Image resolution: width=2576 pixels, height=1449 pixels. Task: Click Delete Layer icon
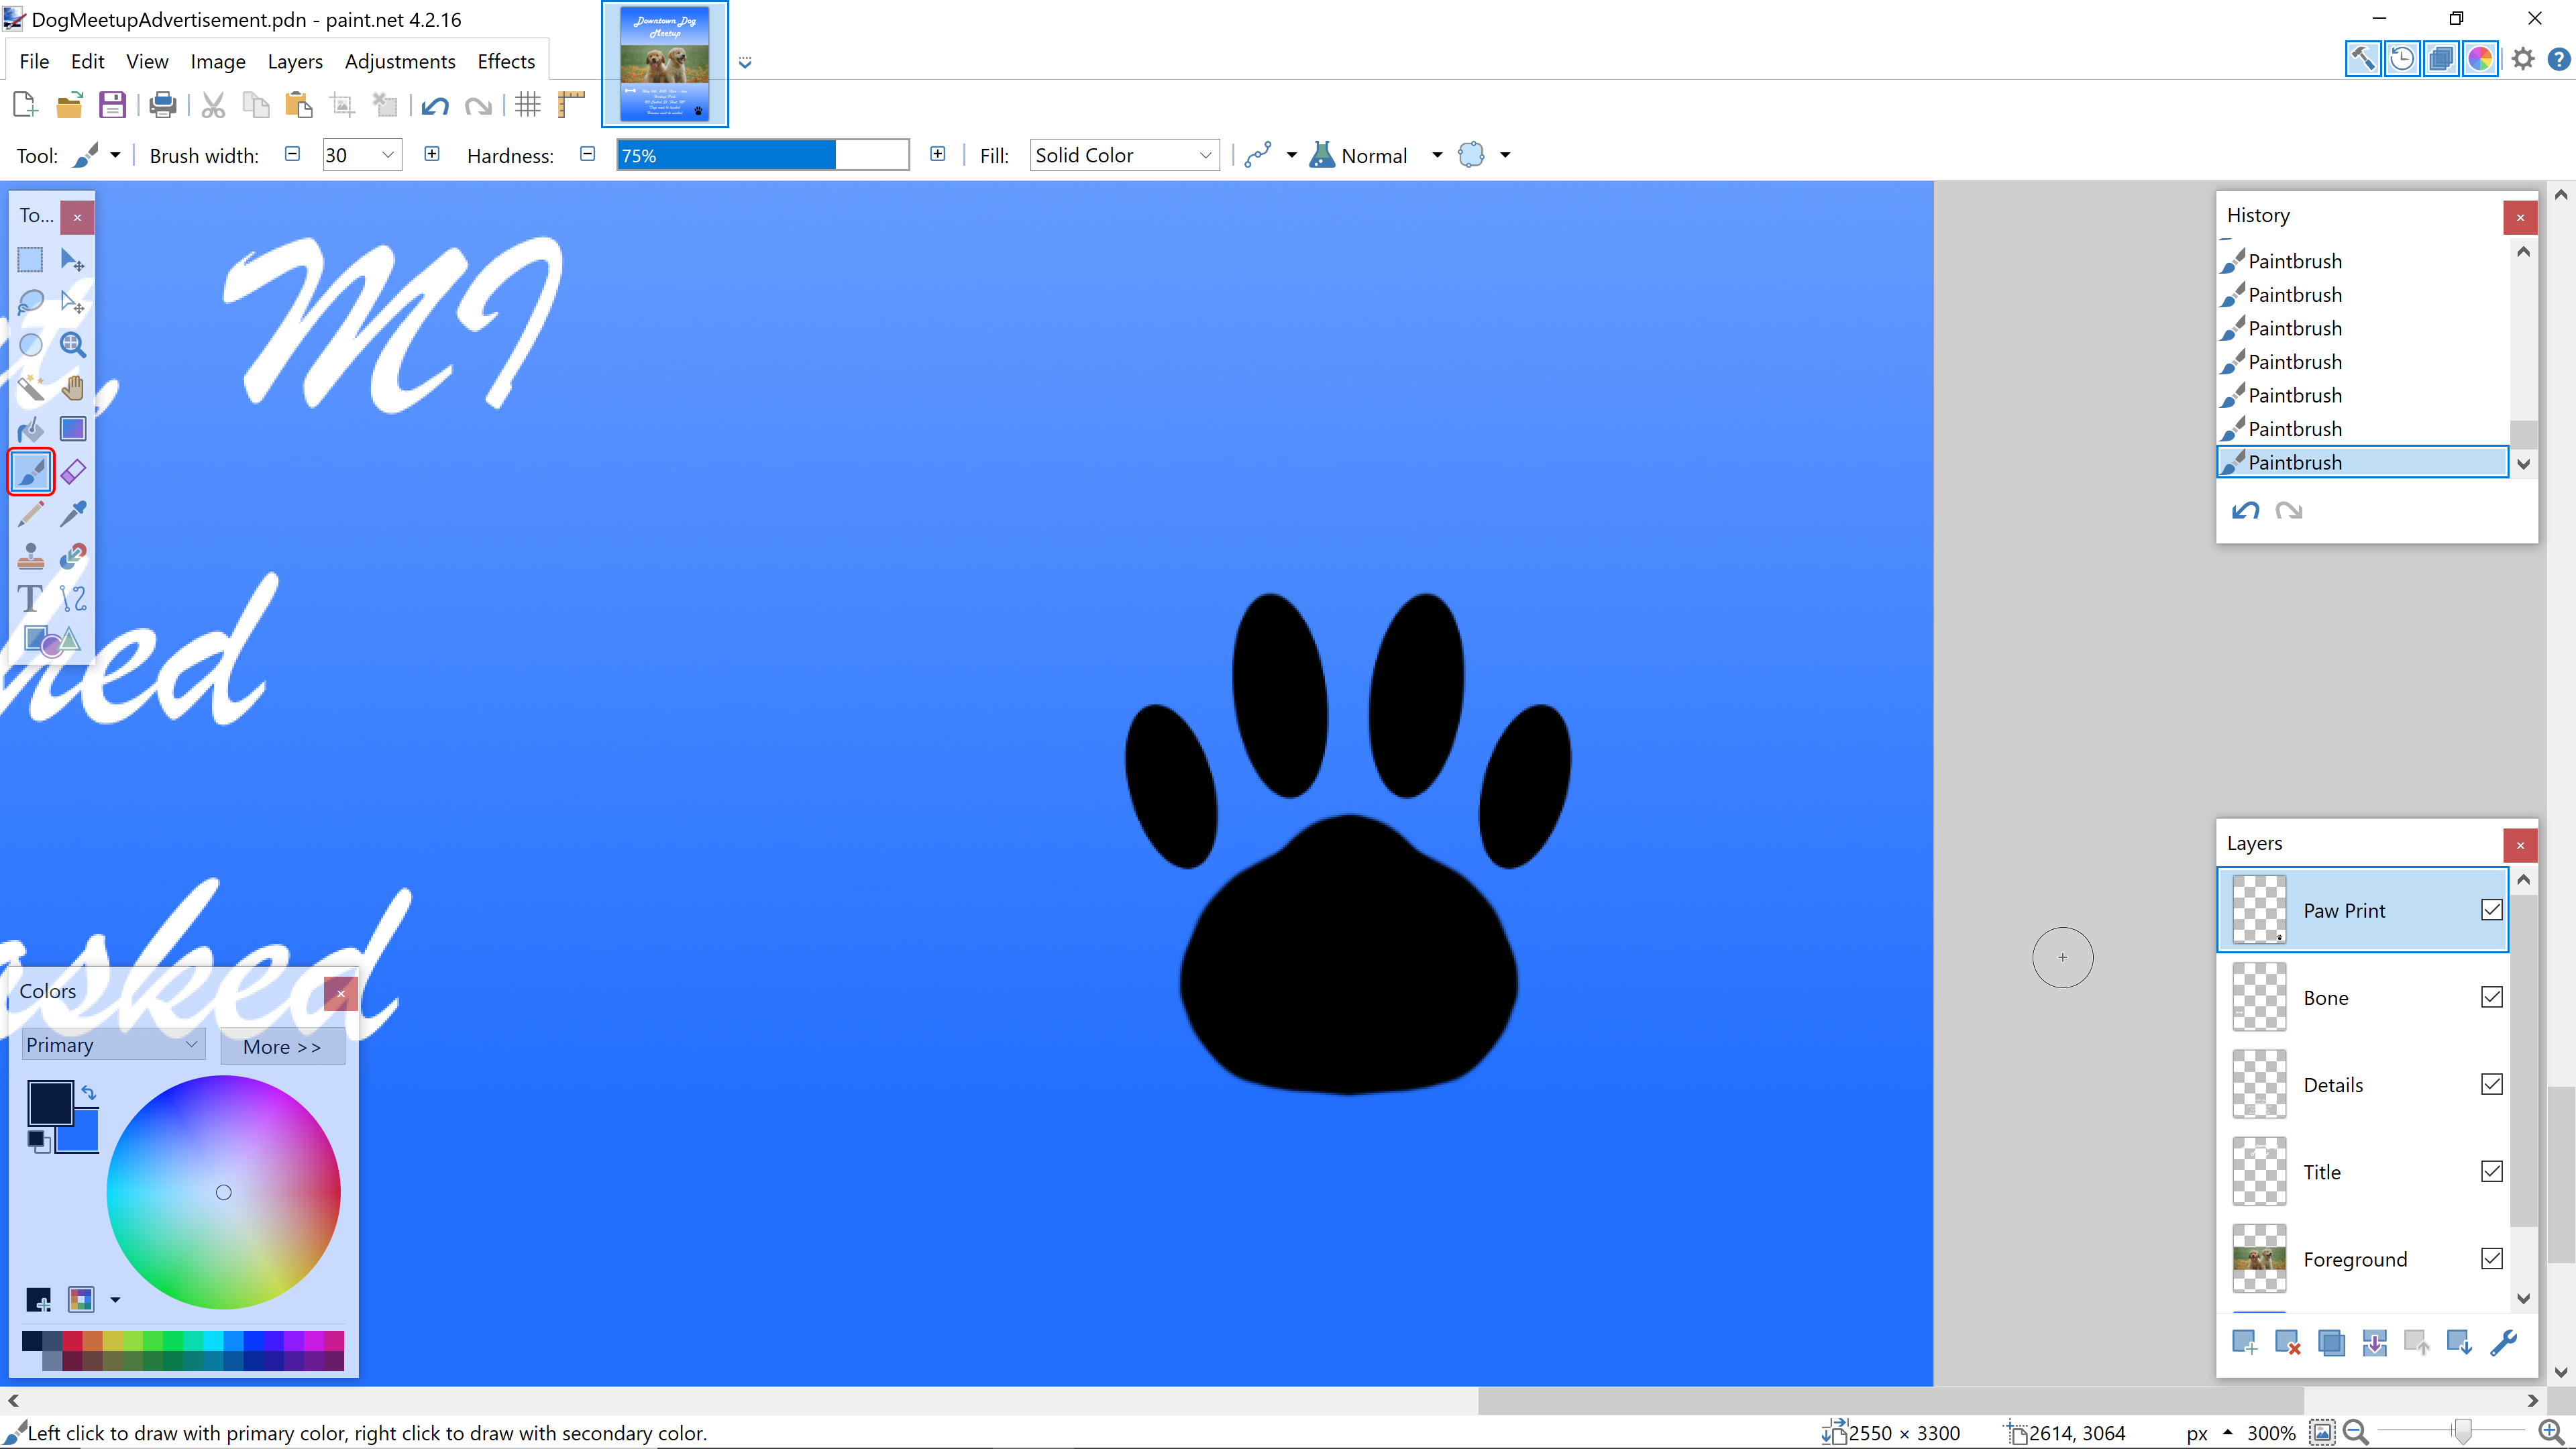(2287, 1342)
